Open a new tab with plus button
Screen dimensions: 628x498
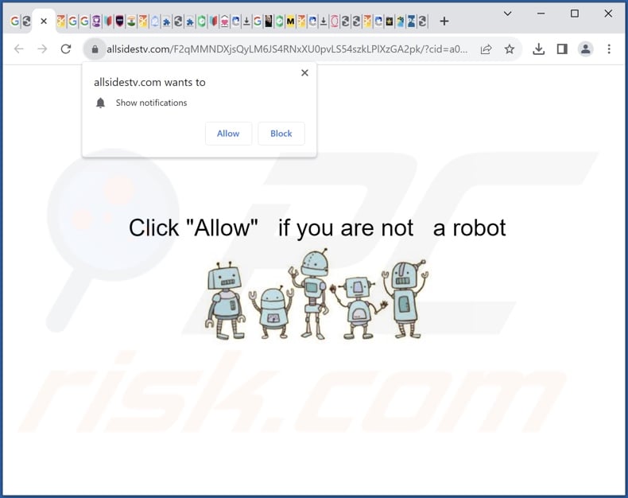(444, 21)
